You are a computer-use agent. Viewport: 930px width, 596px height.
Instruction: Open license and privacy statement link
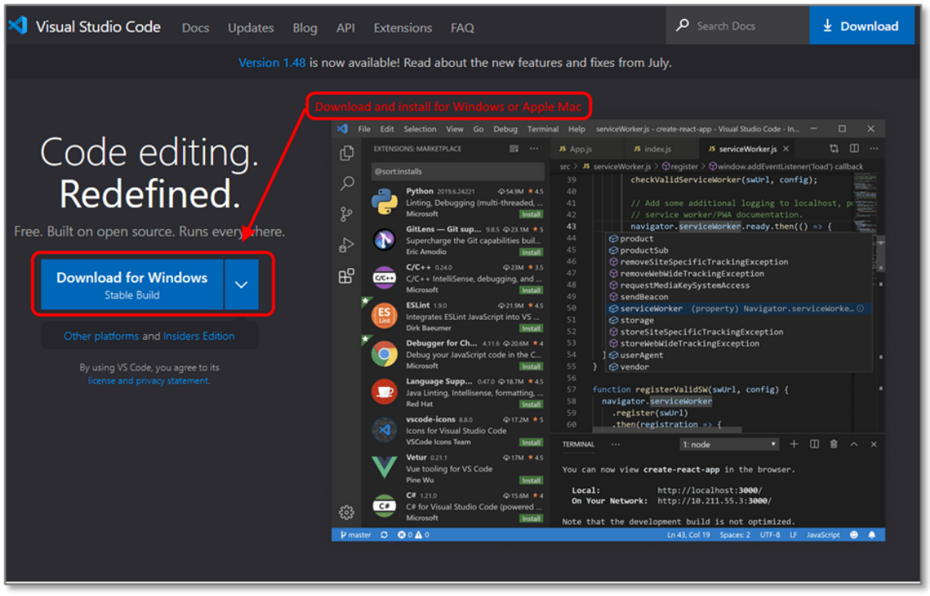[148, 381]
